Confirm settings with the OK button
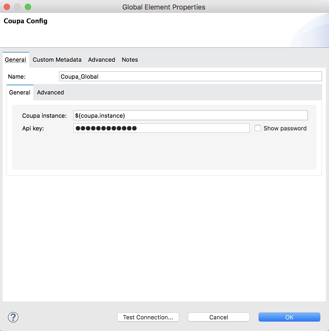 [x=289, y=317]
